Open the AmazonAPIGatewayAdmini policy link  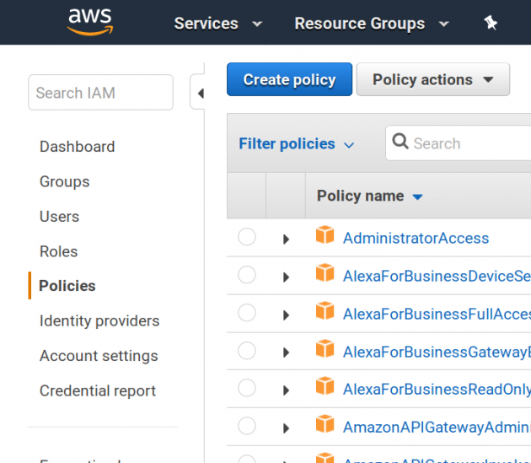click(x=437, y=428)
